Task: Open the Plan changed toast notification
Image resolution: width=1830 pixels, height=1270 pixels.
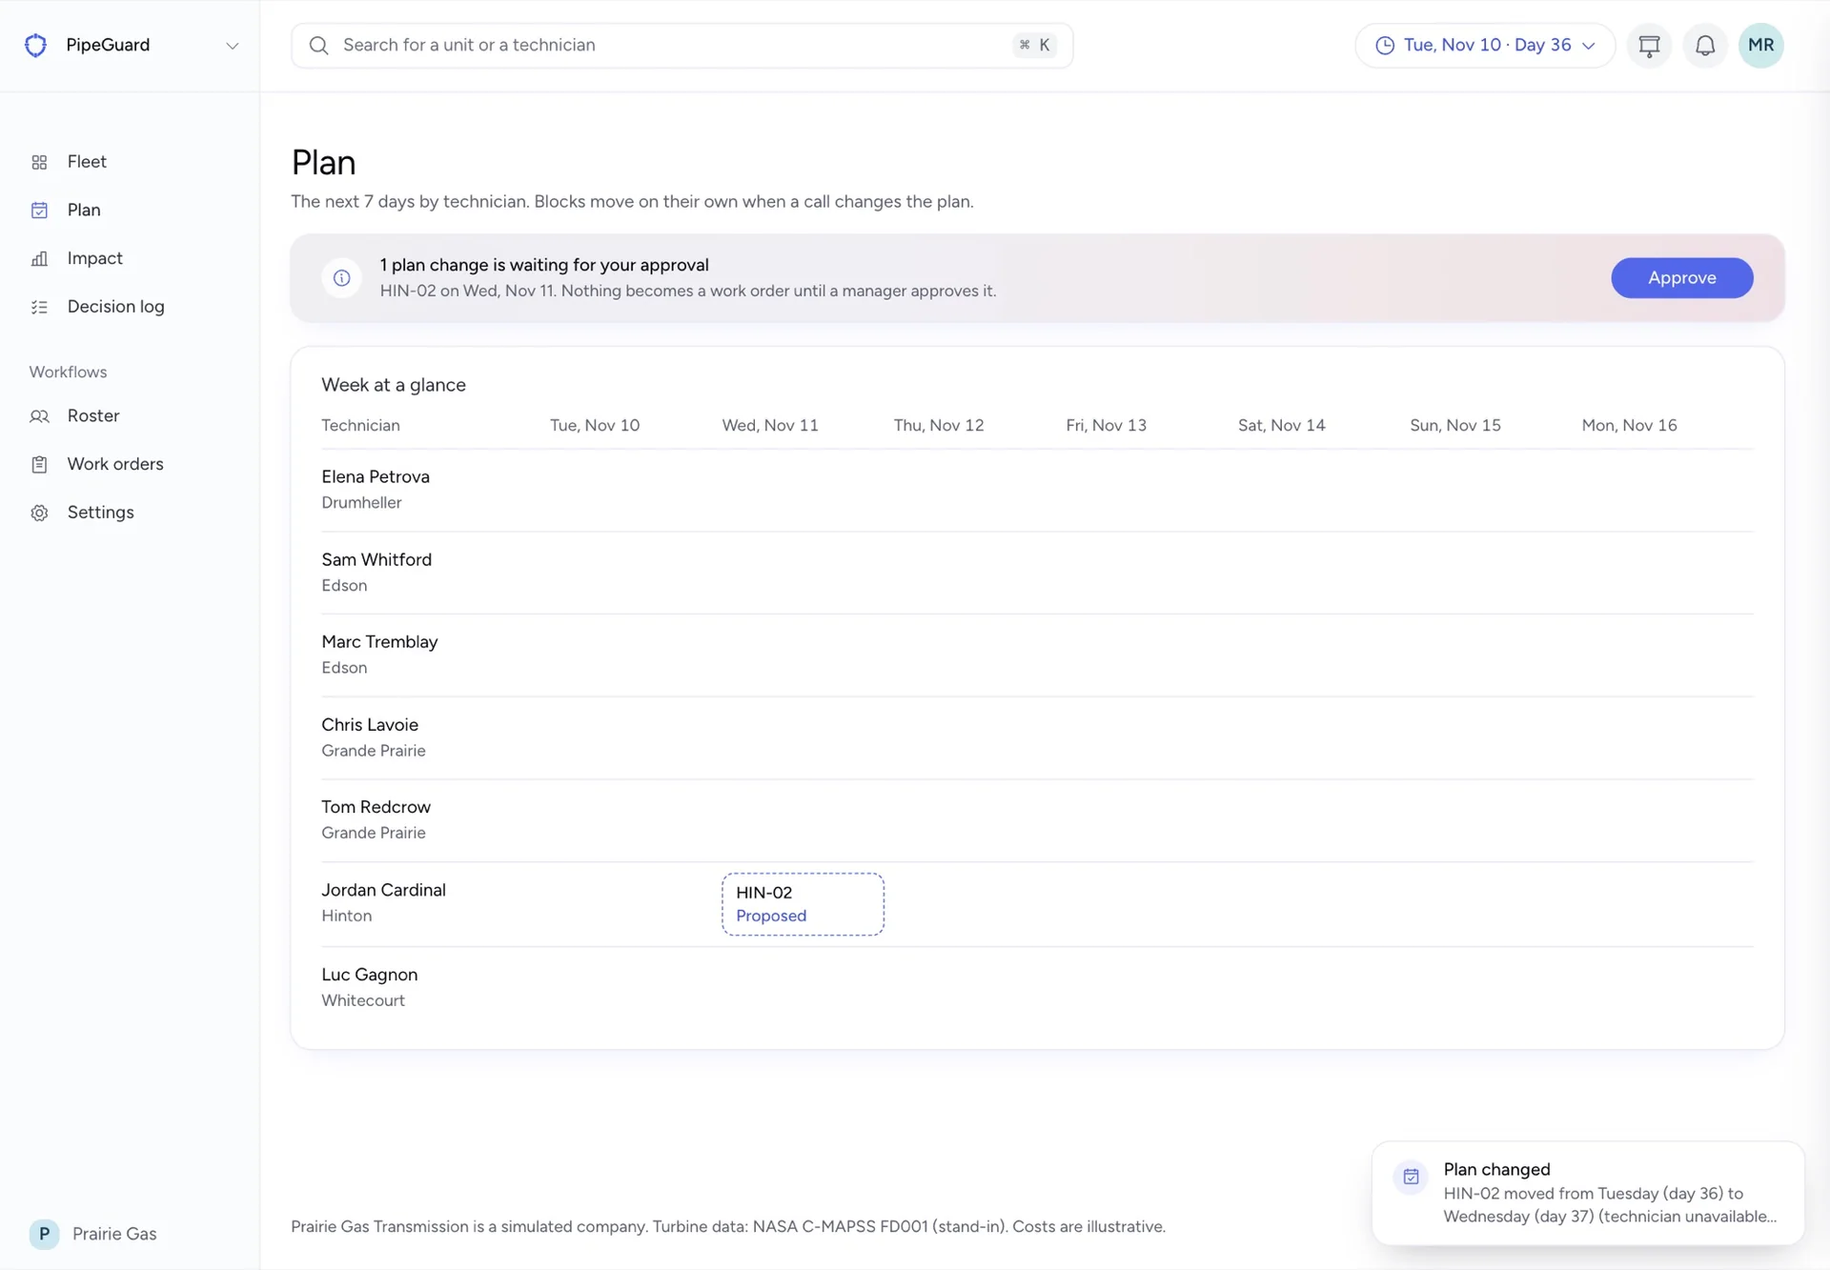Action: [1588, 1193]
